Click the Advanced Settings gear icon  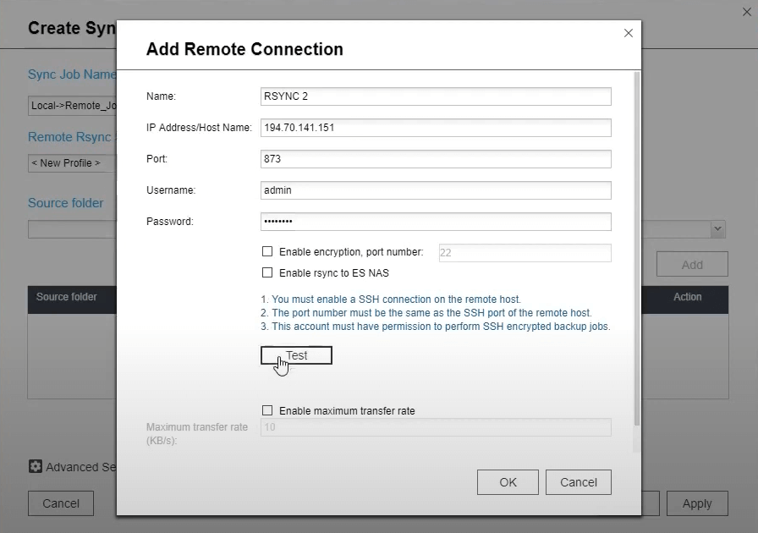(x=36, y=466)
